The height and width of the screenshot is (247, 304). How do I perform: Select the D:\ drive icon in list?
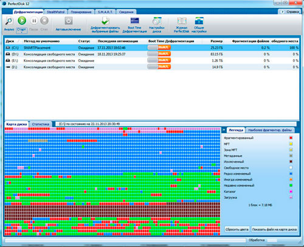pos(8,54)
